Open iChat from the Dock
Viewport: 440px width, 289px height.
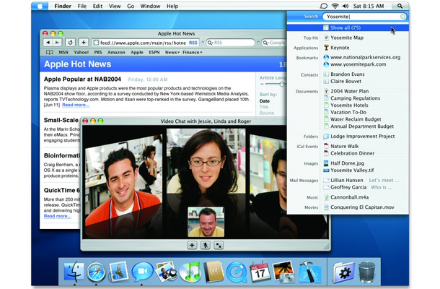pyautogui.click(x=142, y=272)
